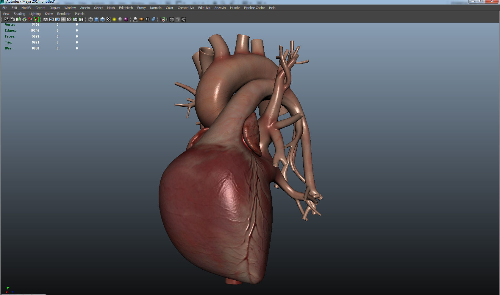Toggle the Safe Title T icon
This screenshot has height=295, width=500.
pos(81,19)
